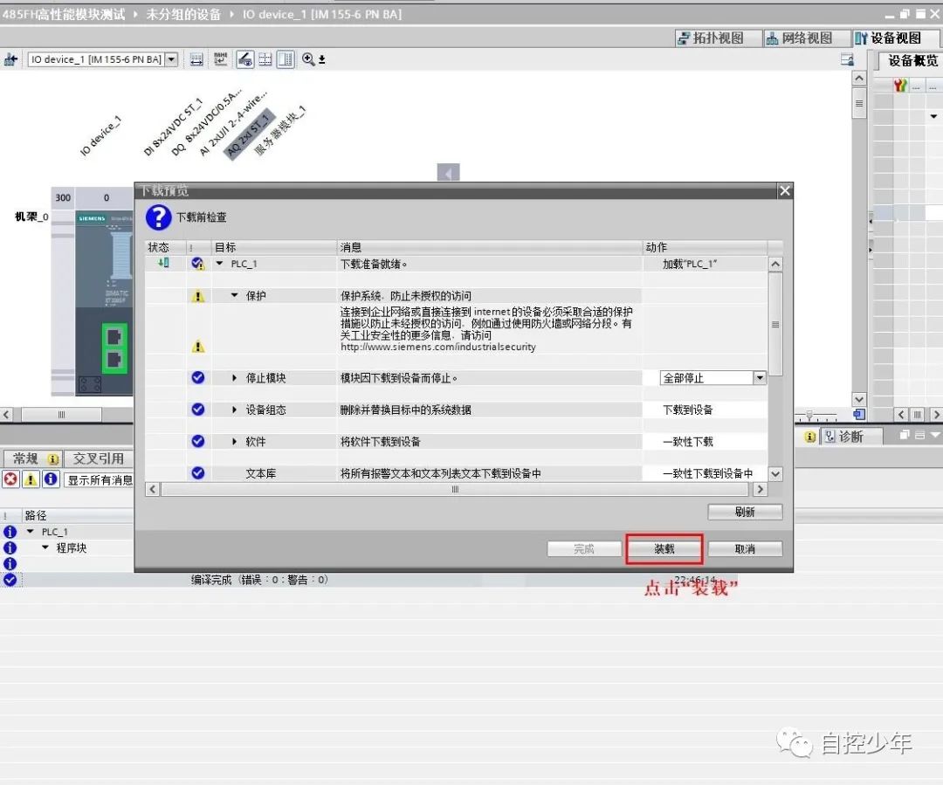Select the zoom magnifier icon in device toolbar
The image size is (943, 785).
tap(307, 59)
